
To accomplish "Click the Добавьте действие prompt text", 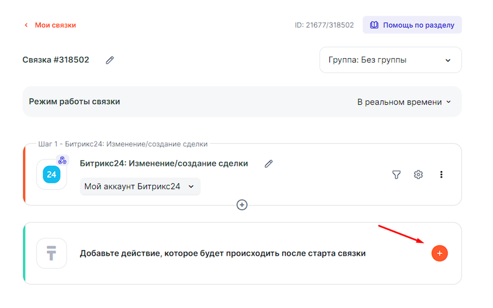I will 222,253.
